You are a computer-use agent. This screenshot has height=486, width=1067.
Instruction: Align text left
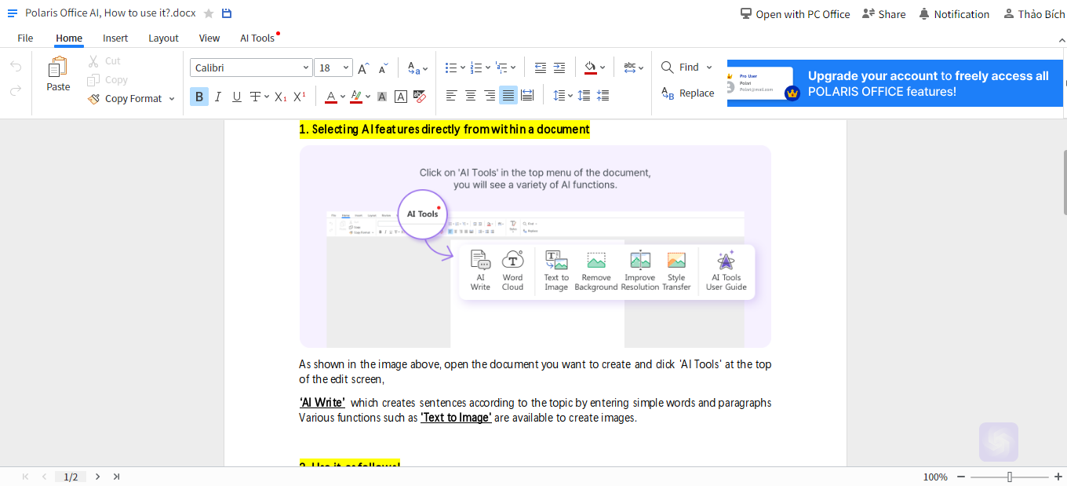click(x=451, y=95)
